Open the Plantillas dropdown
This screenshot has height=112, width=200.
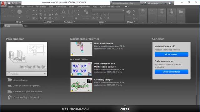coord(27,74)
